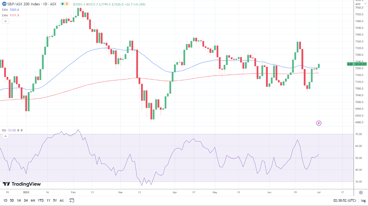Image resolution: width=368 pixels, height=206 pixels.
Task: Open the go-to-date calendar icon
Action: pos(72,200)
